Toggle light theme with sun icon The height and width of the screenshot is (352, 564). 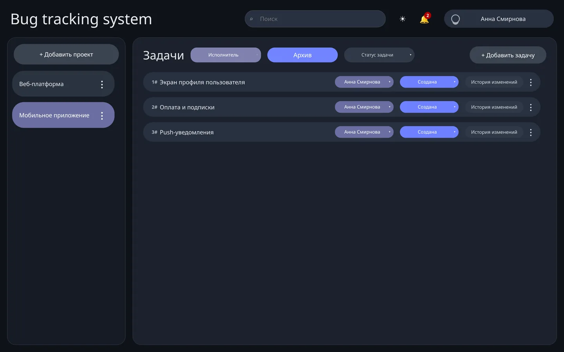coord(402,19)
